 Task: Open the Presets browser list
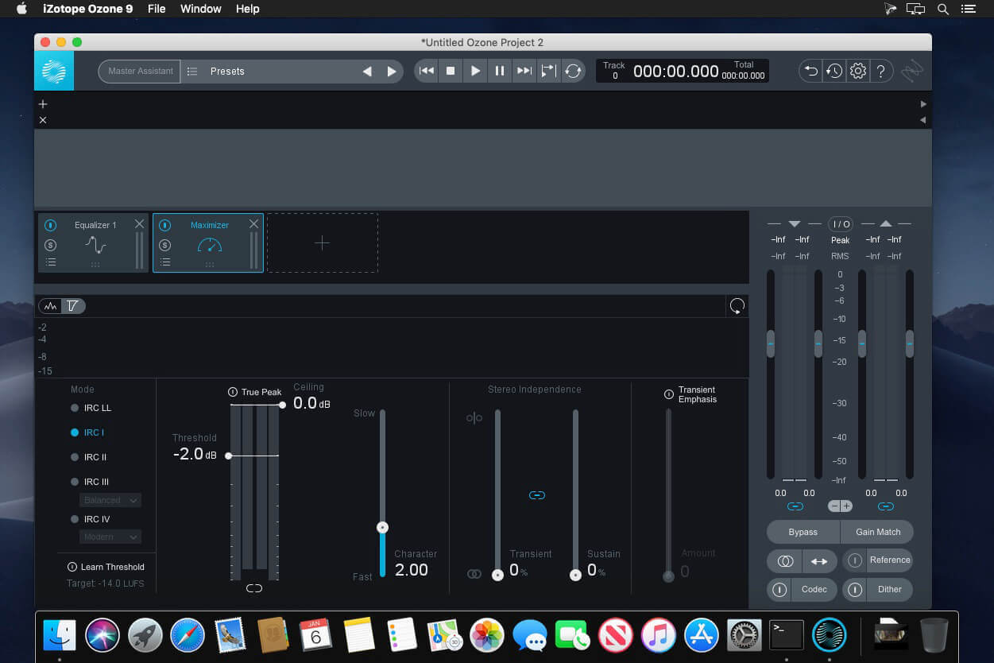[x=193, y=72]
